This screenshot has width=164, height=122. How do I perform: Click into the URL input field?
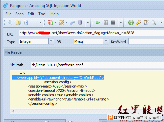click(x=91, y=33)
